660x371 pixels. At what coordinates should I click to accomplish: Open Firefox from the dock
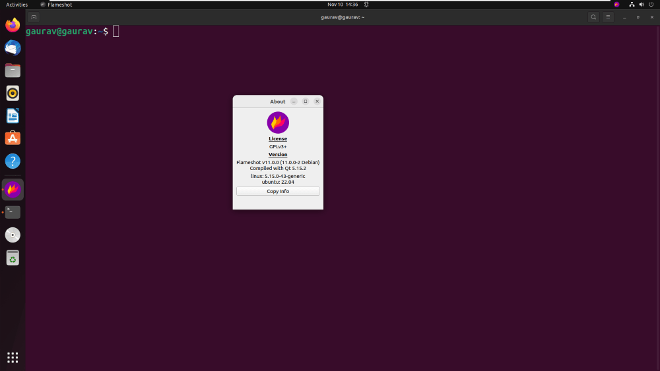13,25
